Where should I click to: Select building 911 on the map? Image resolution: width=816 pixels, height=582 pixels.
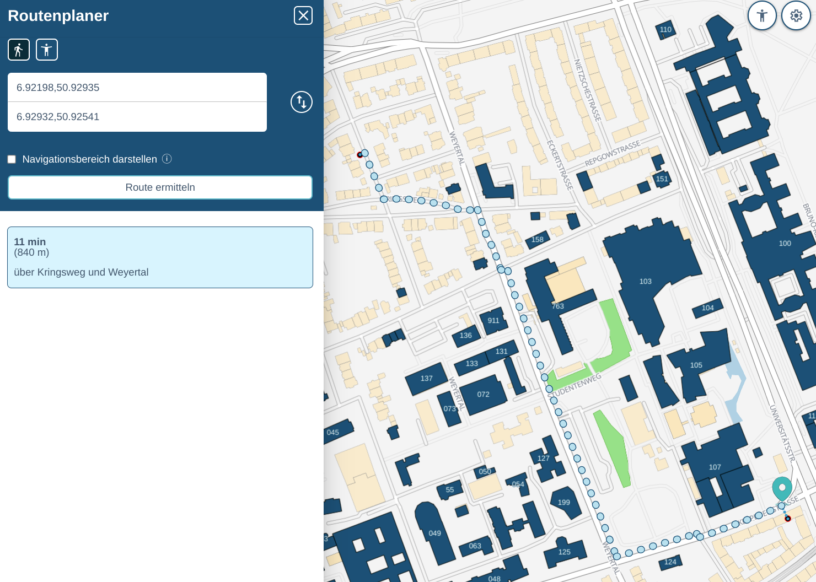[493, 320]
